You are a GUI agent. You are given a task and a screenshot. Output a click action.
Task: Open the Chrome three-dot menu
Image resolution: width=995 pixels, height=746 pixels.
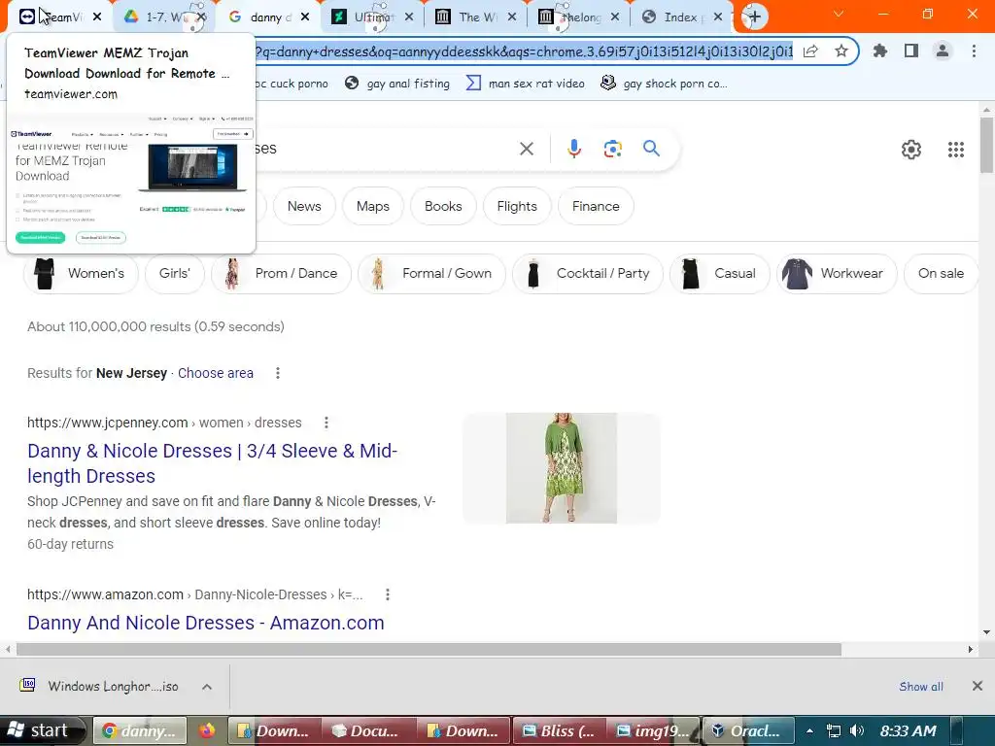(974, 51)
